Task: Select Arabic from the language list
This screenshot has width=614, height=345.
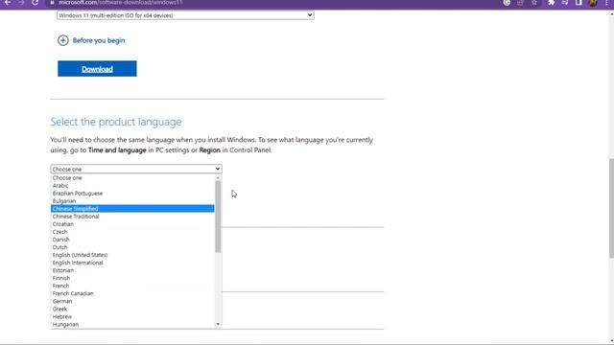Action: point(132,186)
